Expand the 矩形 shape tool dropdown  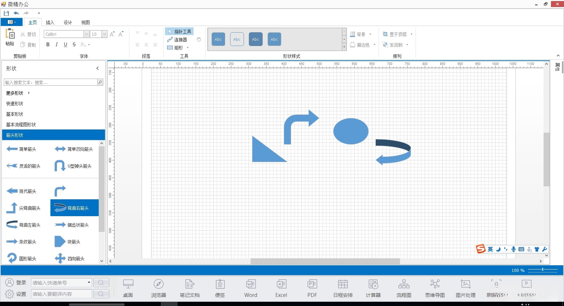188,48
